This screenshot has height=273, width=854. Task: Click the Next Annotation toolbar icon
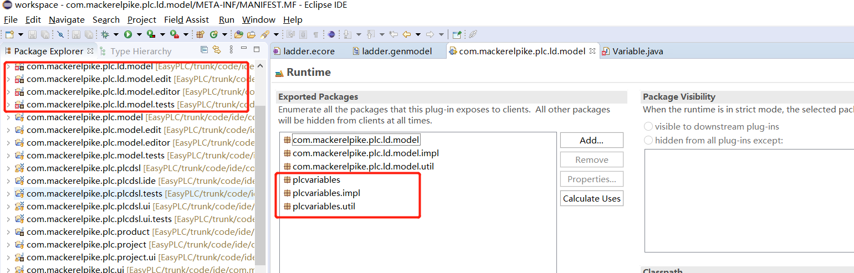(347, 34)
